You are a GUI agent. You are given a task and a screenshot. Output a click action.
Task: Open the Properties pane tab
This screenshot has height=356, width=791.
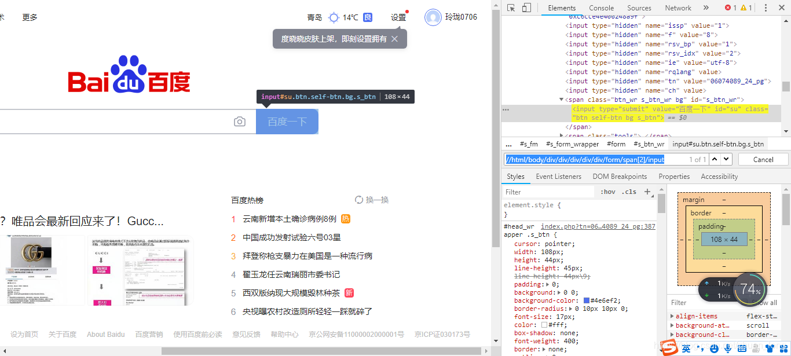pos(674,177)
